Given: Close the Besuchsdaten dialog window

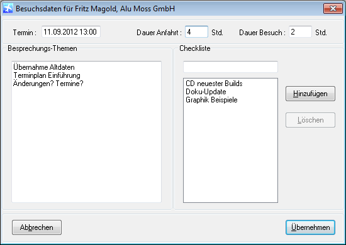Looking at the screenshot, I should (x=333, y=9).
